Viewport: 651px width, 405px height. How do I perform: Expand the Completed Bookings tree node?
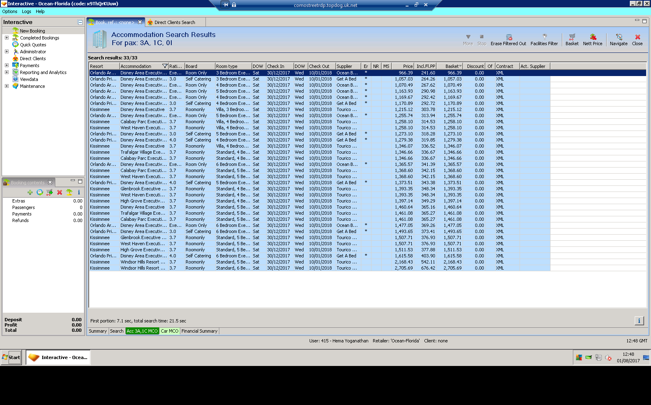pos(7,38)
